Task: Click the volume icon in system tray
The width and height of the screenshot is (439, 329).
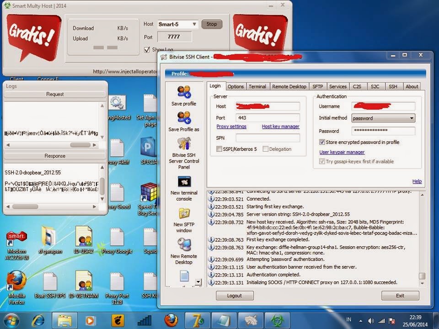Action: (x=371, y=321)
